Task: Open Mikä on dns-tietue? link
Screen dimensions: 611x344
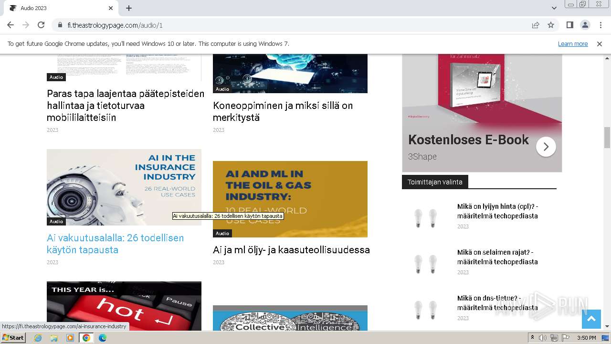Action: click(x=497, y=303)
